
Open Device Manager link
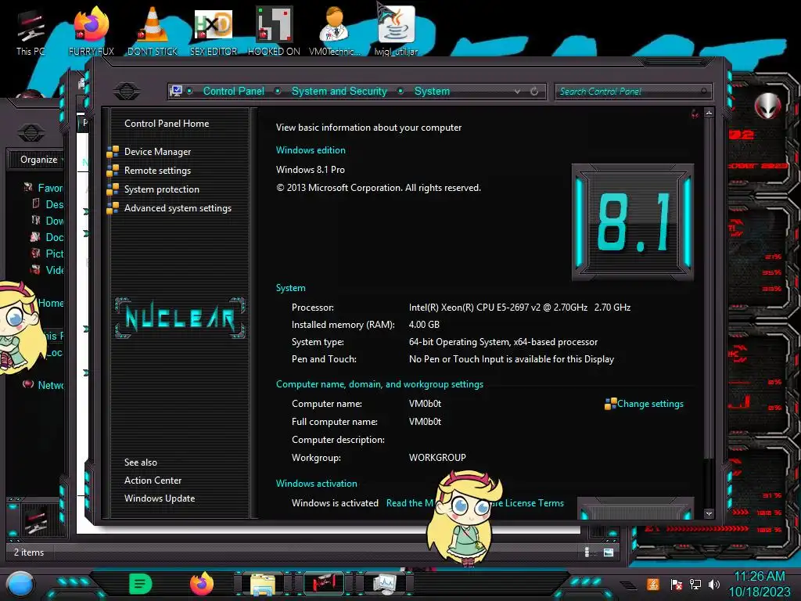coord(157,151)
